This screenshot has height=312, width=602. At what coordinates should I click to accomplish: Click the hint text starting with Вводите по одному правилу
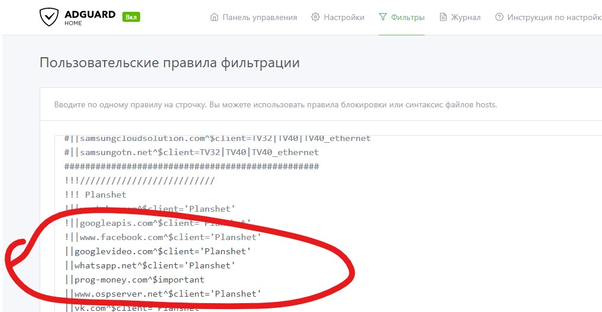click(276, 104)
